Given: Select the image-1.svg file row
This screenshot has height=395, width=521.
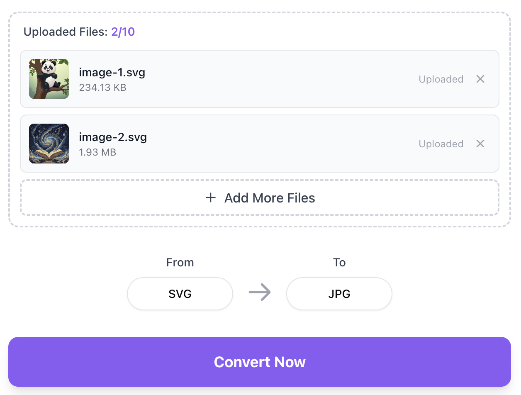Looking at the screenshot, I should [x=260, y=79].
